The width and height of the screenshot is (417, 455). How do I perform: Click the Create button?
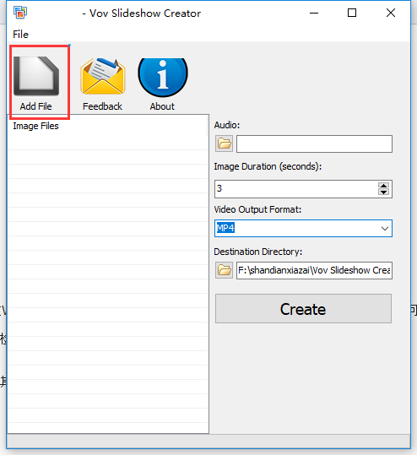[303, 308]
